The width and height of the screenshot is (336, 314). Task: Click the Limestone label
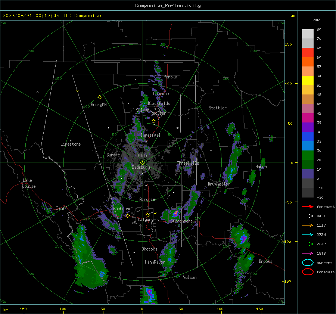[x=71, y=144]
